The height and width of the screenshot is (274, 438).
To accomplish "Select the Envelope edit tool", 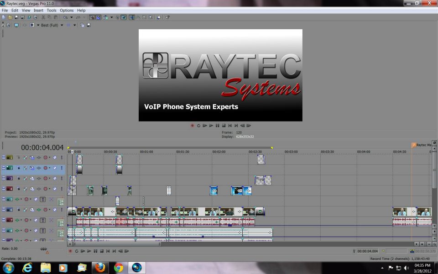I will pyautogui.click(x=138, y=17).
